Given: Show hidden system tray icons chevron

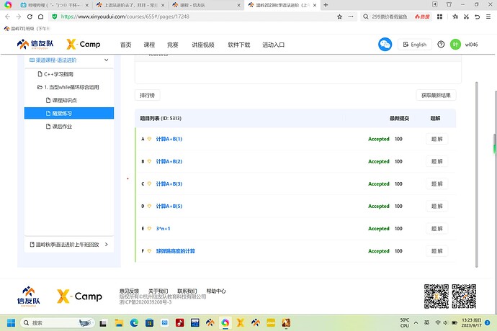Looking at the screenshot, I should [x=416, y=323].
